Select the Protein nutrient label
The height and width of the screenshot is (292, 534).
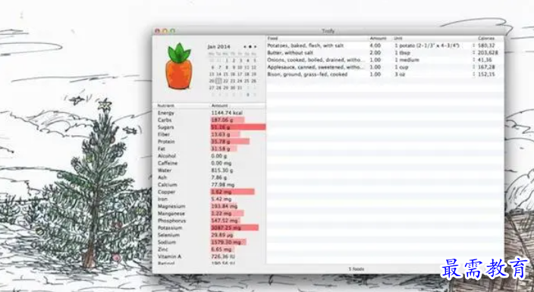(166, 141)
